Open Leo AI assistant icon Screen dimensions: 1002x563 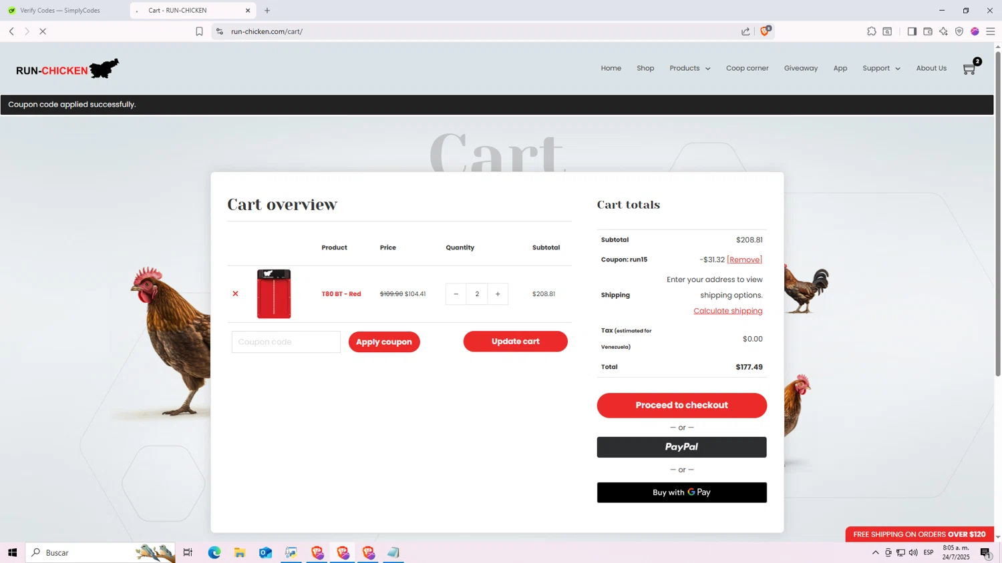[943, 31]
